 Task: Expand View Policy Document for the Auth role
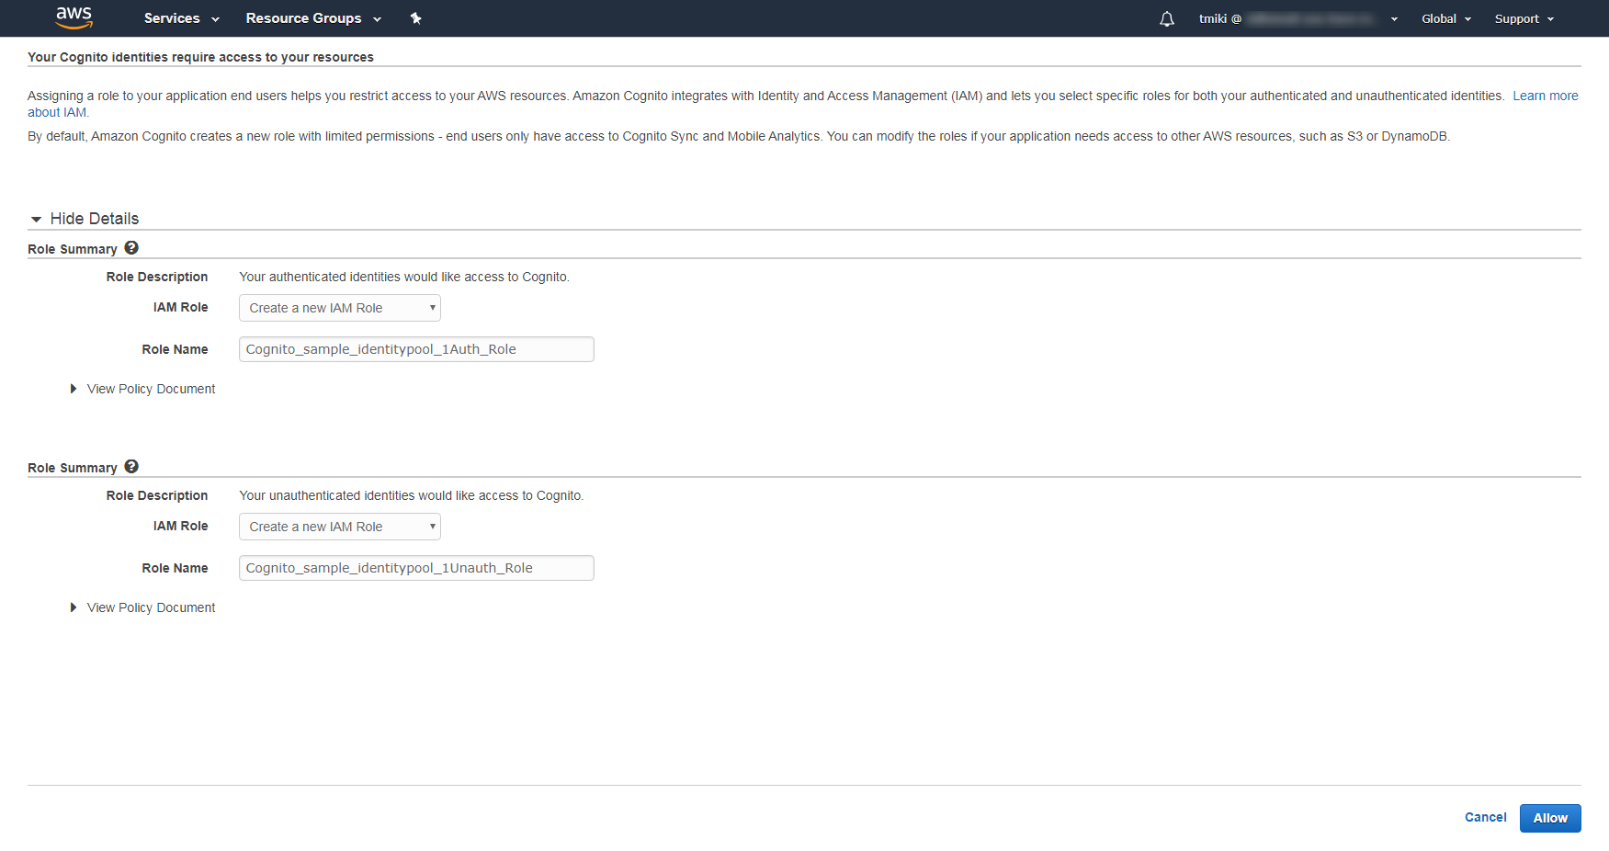[x=150, y=389]
